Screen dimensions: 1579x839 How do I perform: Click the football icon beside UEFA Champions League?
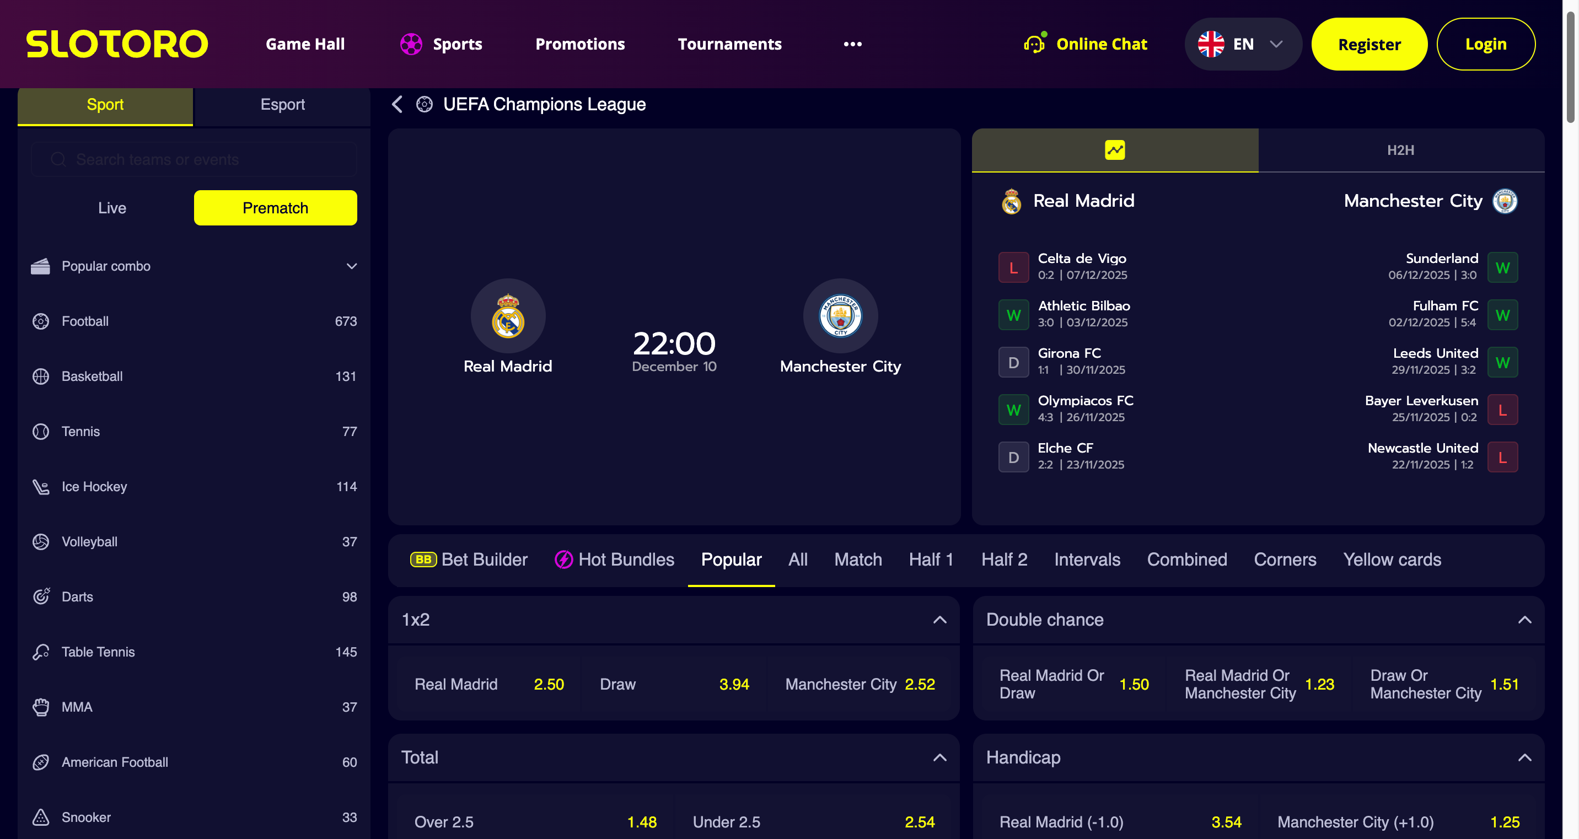tap(424, 104)
